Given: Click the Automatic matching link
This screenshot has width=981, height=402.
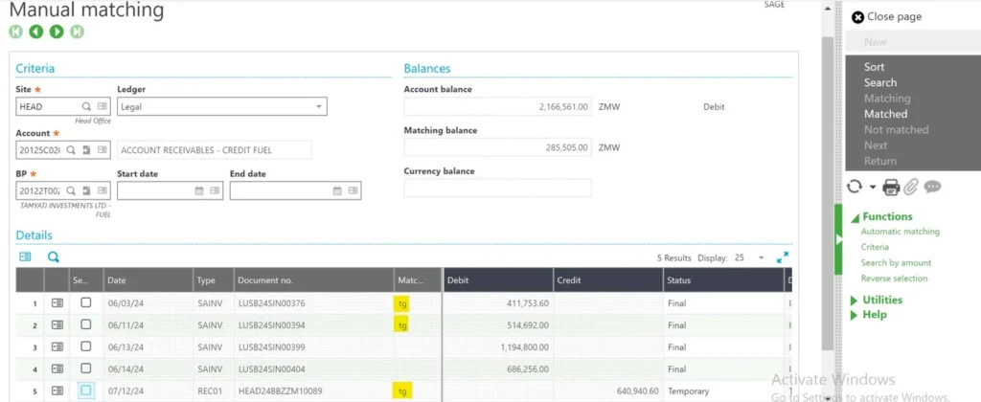Looking at the screenshot, I should pyautogui.click(x=900, y=232).
